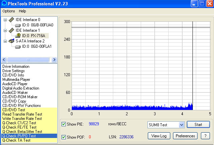Click the PIE value 98829
The width and height of the screenshot is (214, 145).
[x=94, y=124]
